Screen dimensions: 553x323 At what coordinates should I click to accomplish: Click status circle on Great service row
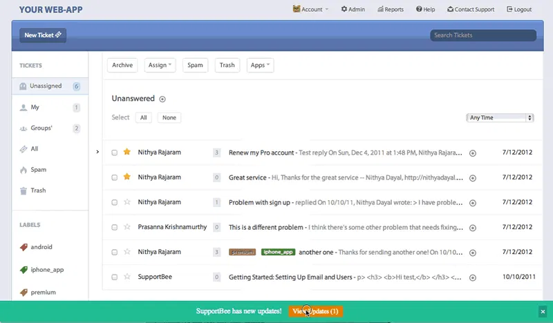tap(473, 178)
